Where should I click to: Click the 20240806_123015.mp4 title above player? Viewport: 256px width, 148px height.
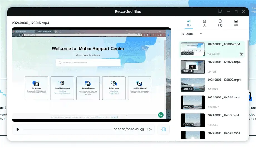(x=31, y=23)
